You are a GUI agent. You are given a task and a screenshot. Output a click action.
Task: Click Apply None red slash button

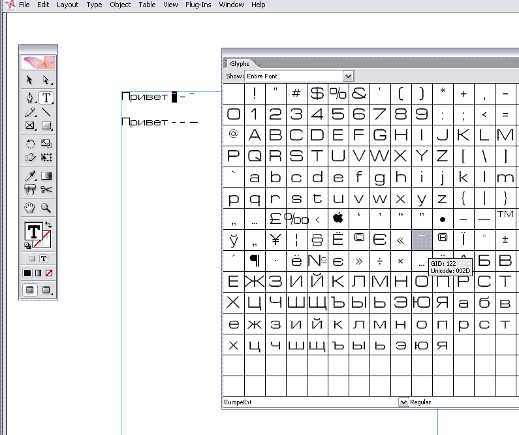tap(49, 273)
